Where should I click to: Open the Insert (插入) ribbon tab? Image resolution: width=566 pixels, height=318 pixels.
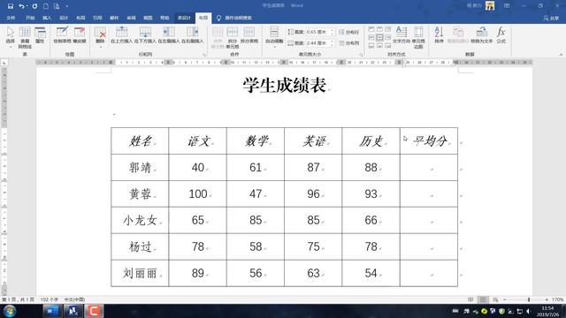pyautogui.click(x=47, y=18)
